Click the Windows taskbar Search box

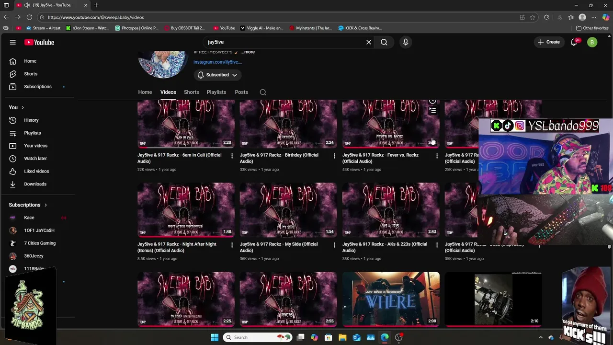(x=258, y=337)
